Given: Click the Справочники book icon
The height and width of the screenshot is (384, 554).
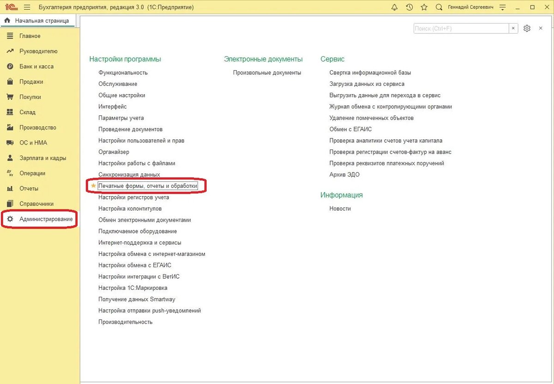Looking at the screenshot, I should coord(10,204).
